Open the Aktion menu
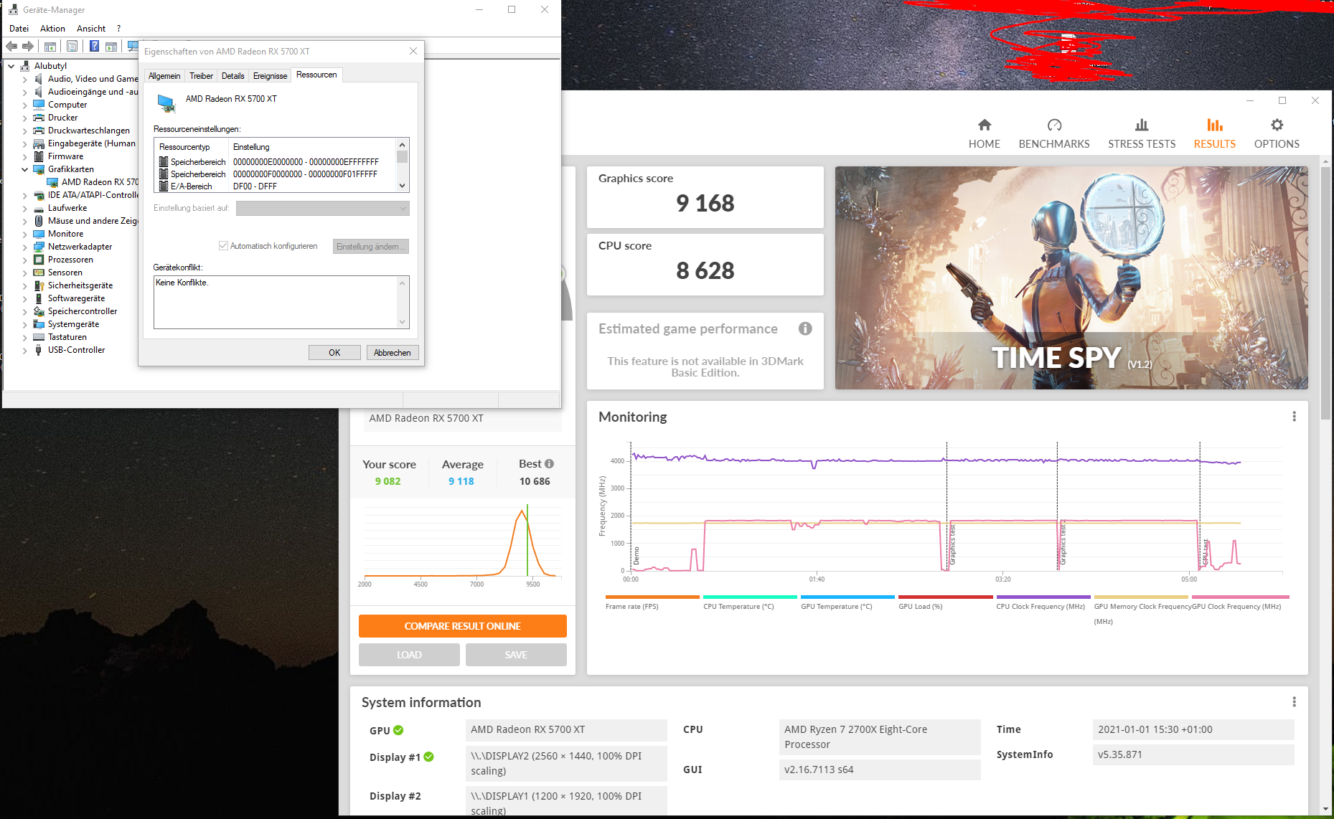Viewport: 1334px width, 819px height. (52, 29)
